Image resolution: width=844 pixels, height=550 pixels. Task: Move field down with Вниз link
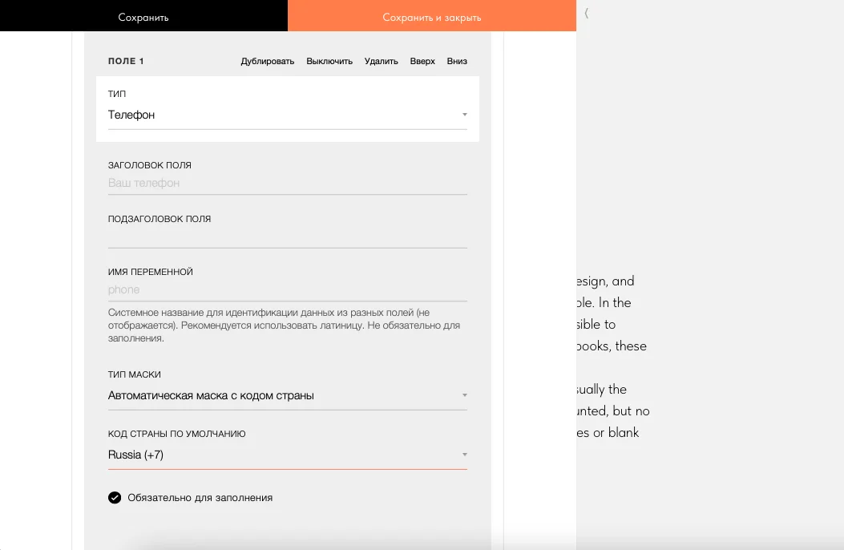tap(457, 62)
